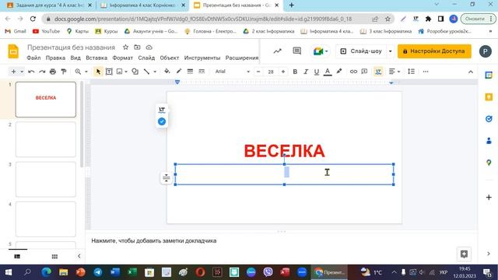Open zoom level dropdown arrow
498x280 pixels.
[86, 72]
